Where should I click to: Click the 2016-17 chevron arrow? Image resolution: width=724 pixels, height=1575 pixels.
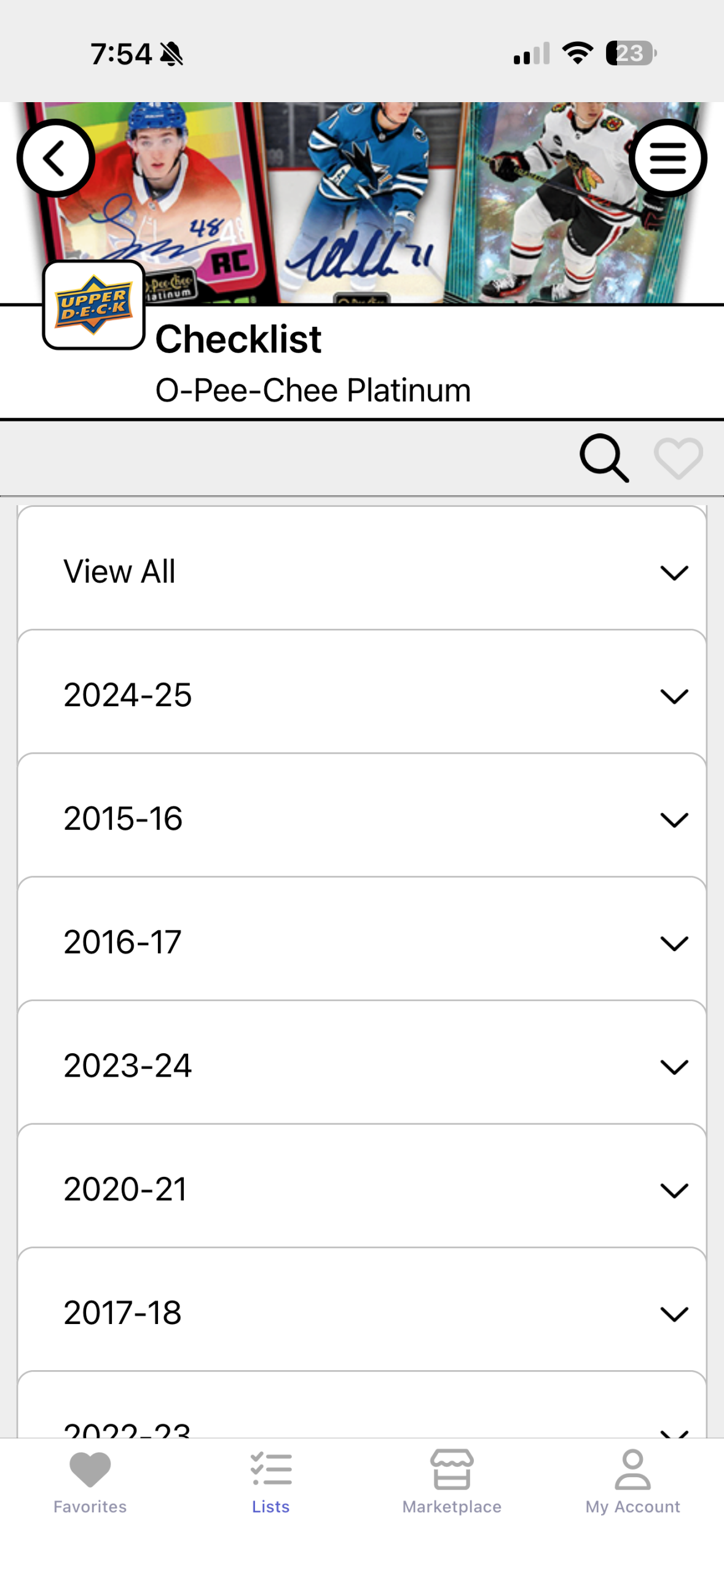(x=674, y=943)
